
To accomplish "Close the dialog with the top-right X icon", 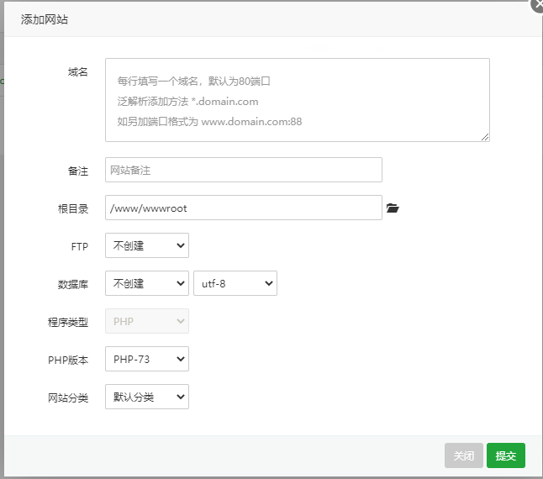I will (x=536, y=4).
